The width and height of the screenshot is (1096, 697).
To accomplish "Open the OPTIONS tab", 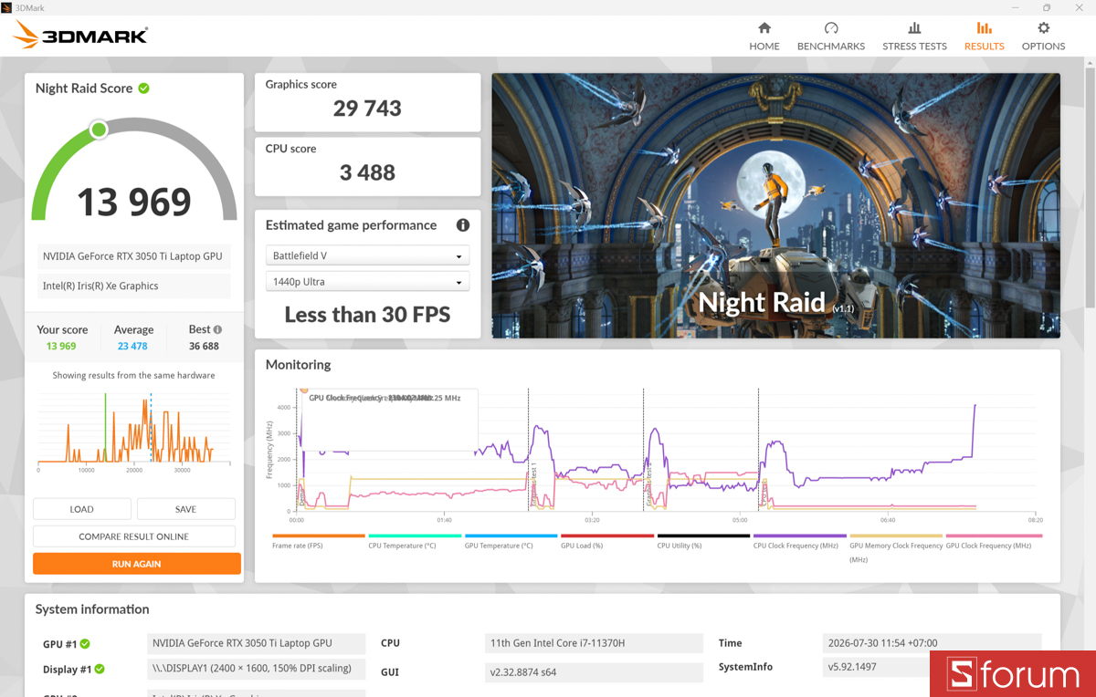I will tap(1043, 36).
